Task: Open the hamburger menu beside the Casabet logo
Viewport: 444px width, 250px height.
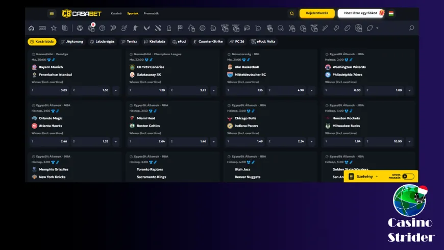Action: coord(52,14)
